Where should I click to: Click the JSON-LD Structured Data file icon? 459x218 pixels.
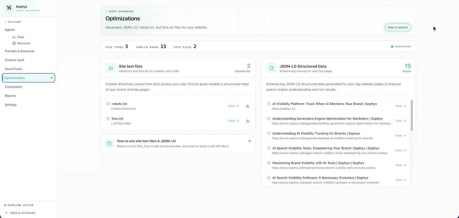(271, 68)
